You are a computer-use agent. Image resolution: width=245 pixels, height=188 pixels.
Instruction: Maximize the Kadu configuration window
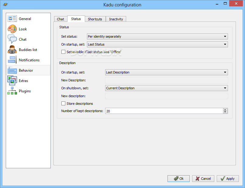tap(225, 3)
